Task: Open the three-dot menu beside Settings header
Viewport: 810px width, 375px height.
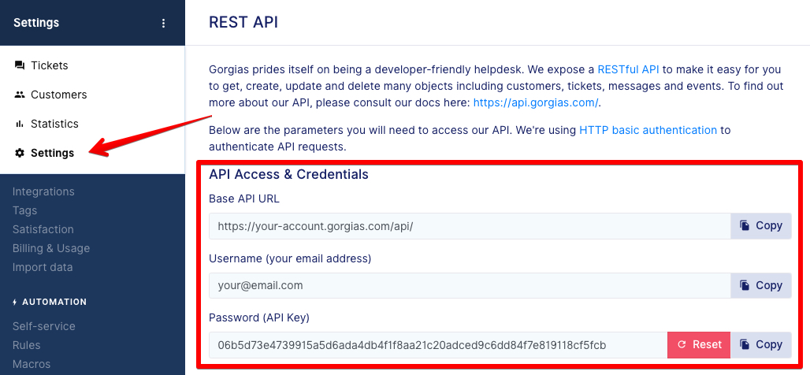Action: 163,23
